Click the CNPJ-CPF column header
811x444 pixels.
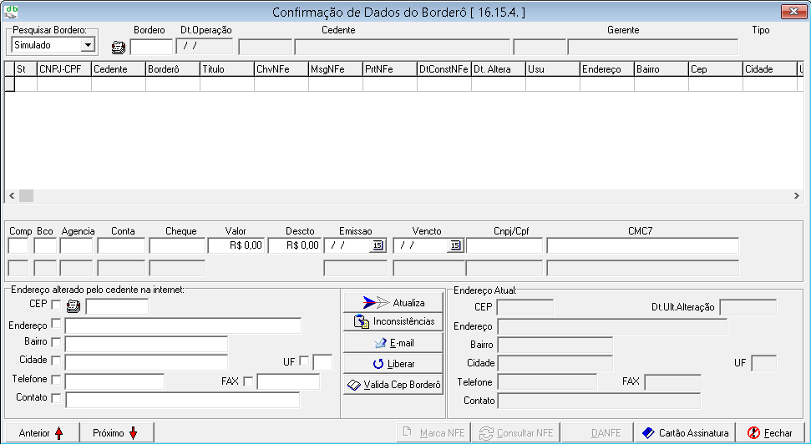point(63,69)
